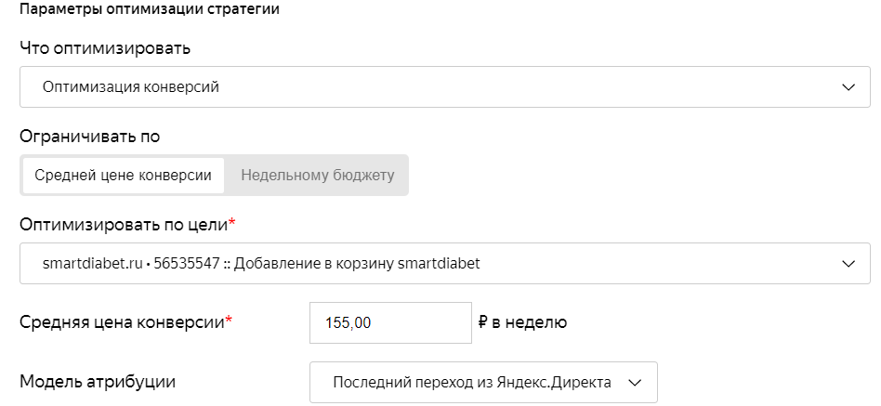The image size is (881, 406).
Task: Click the ruble currency symbol
Action: pyautogui.click(x=483, y=322)
